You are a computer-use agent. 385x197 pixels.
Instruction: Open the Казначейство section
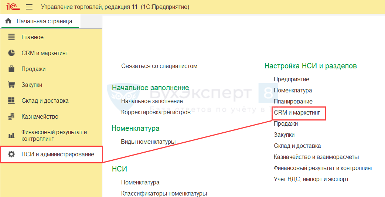(x=40, y=117)
